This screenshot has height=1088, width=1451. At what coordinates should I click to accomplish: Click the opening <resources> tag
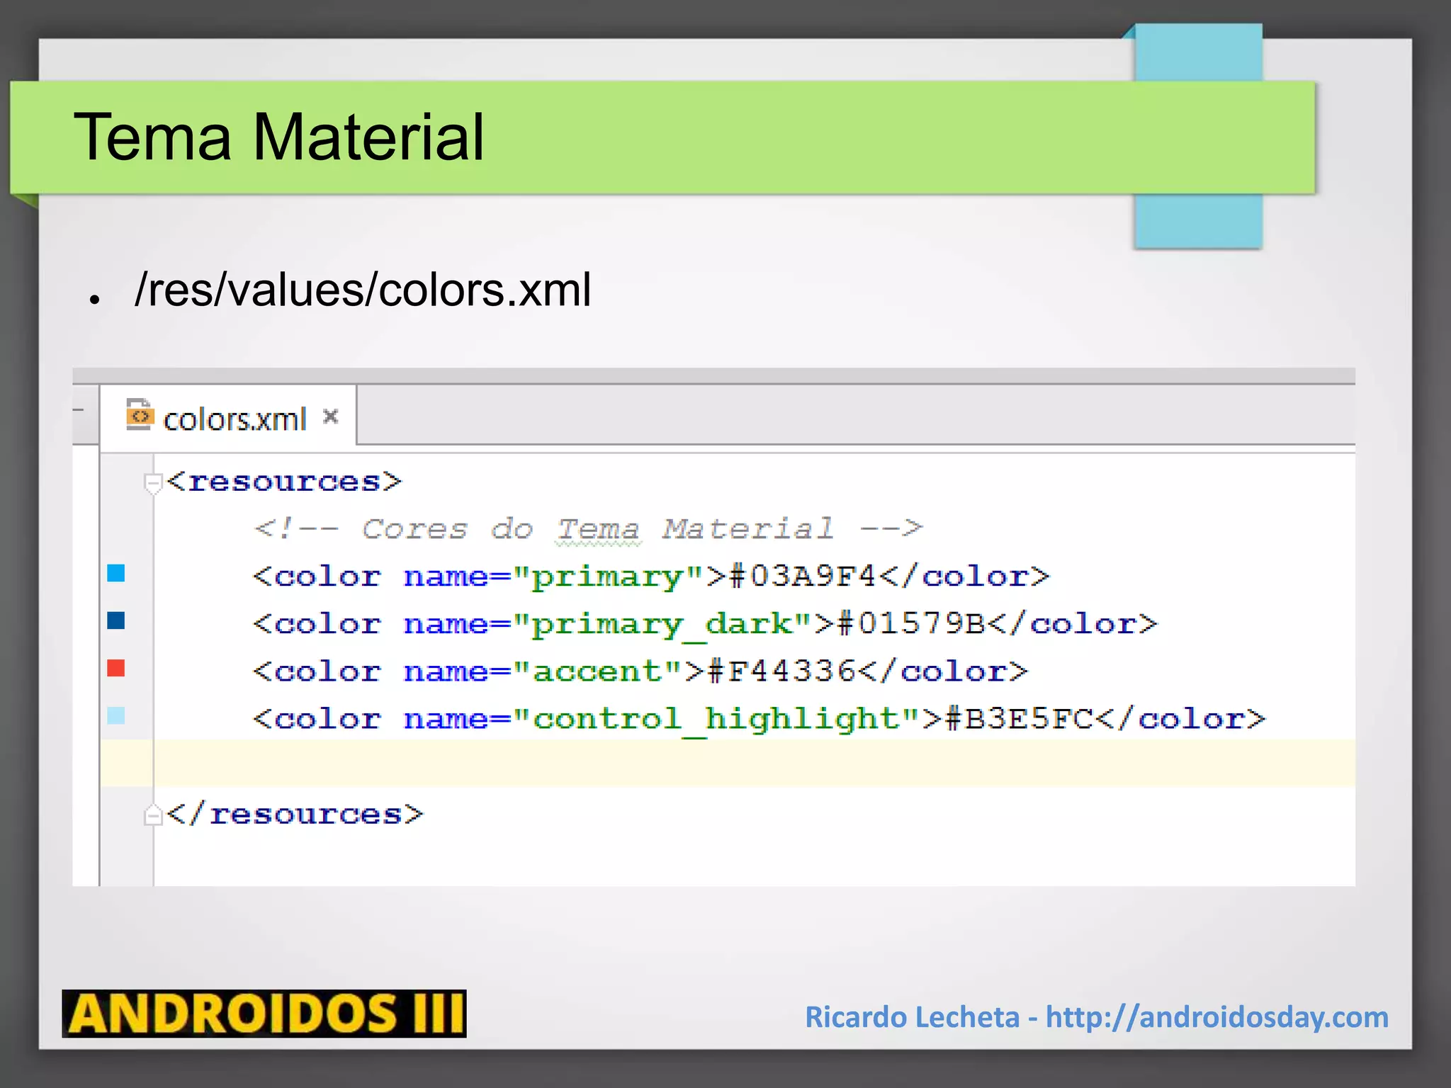(x=284, y=482)
